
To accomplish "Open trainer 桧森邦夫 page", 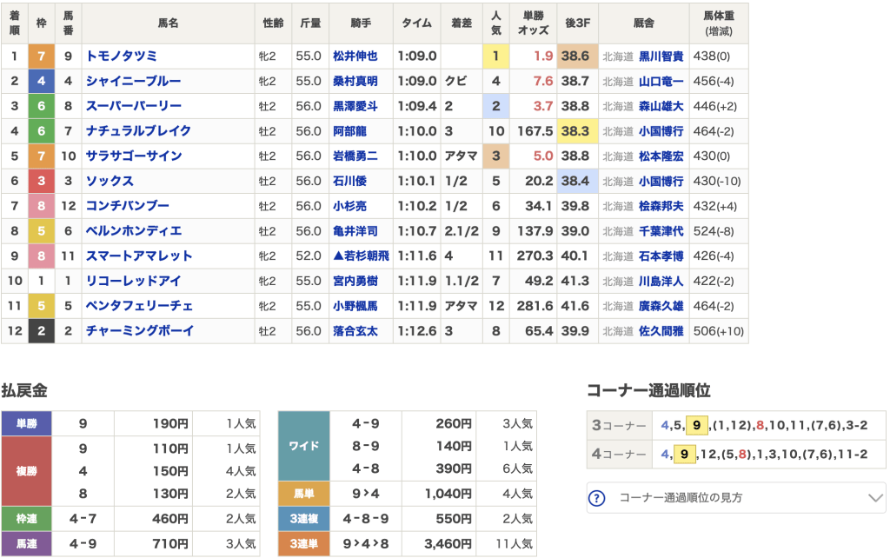I will pos(661,206).
